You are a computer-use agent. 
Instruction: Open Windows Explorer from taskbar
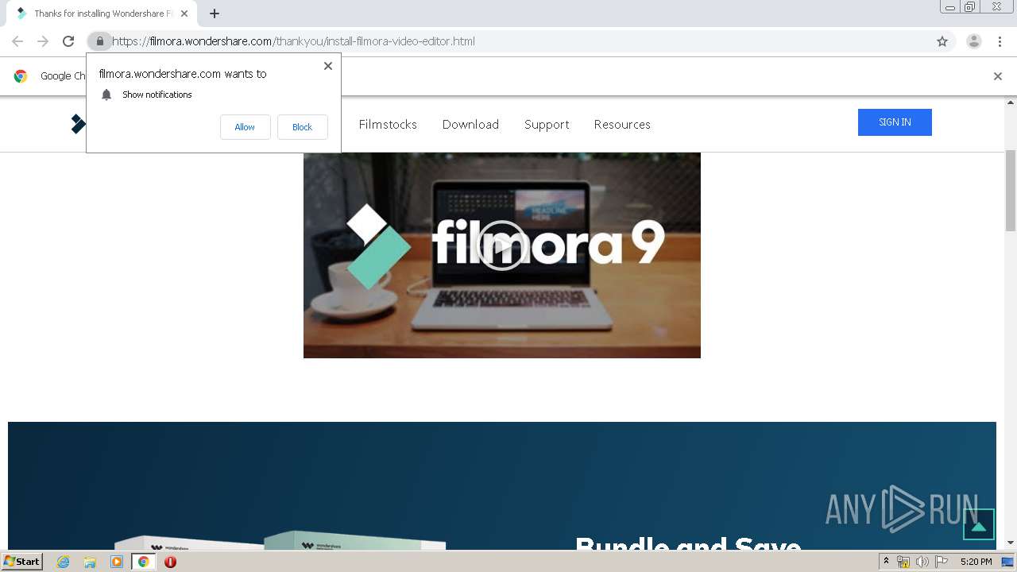point(90,562)
